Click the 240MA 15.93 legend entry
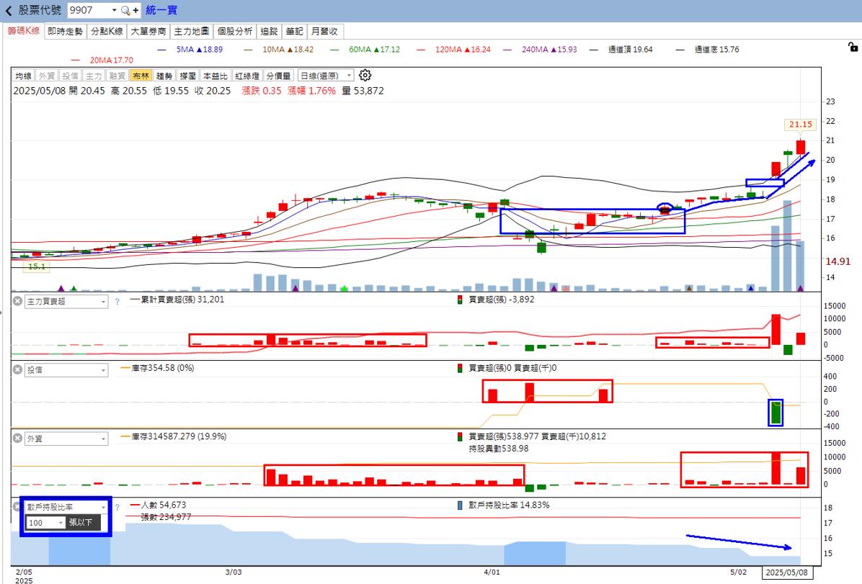This screenshot has height=584, width=862. (x=540, y=50)
